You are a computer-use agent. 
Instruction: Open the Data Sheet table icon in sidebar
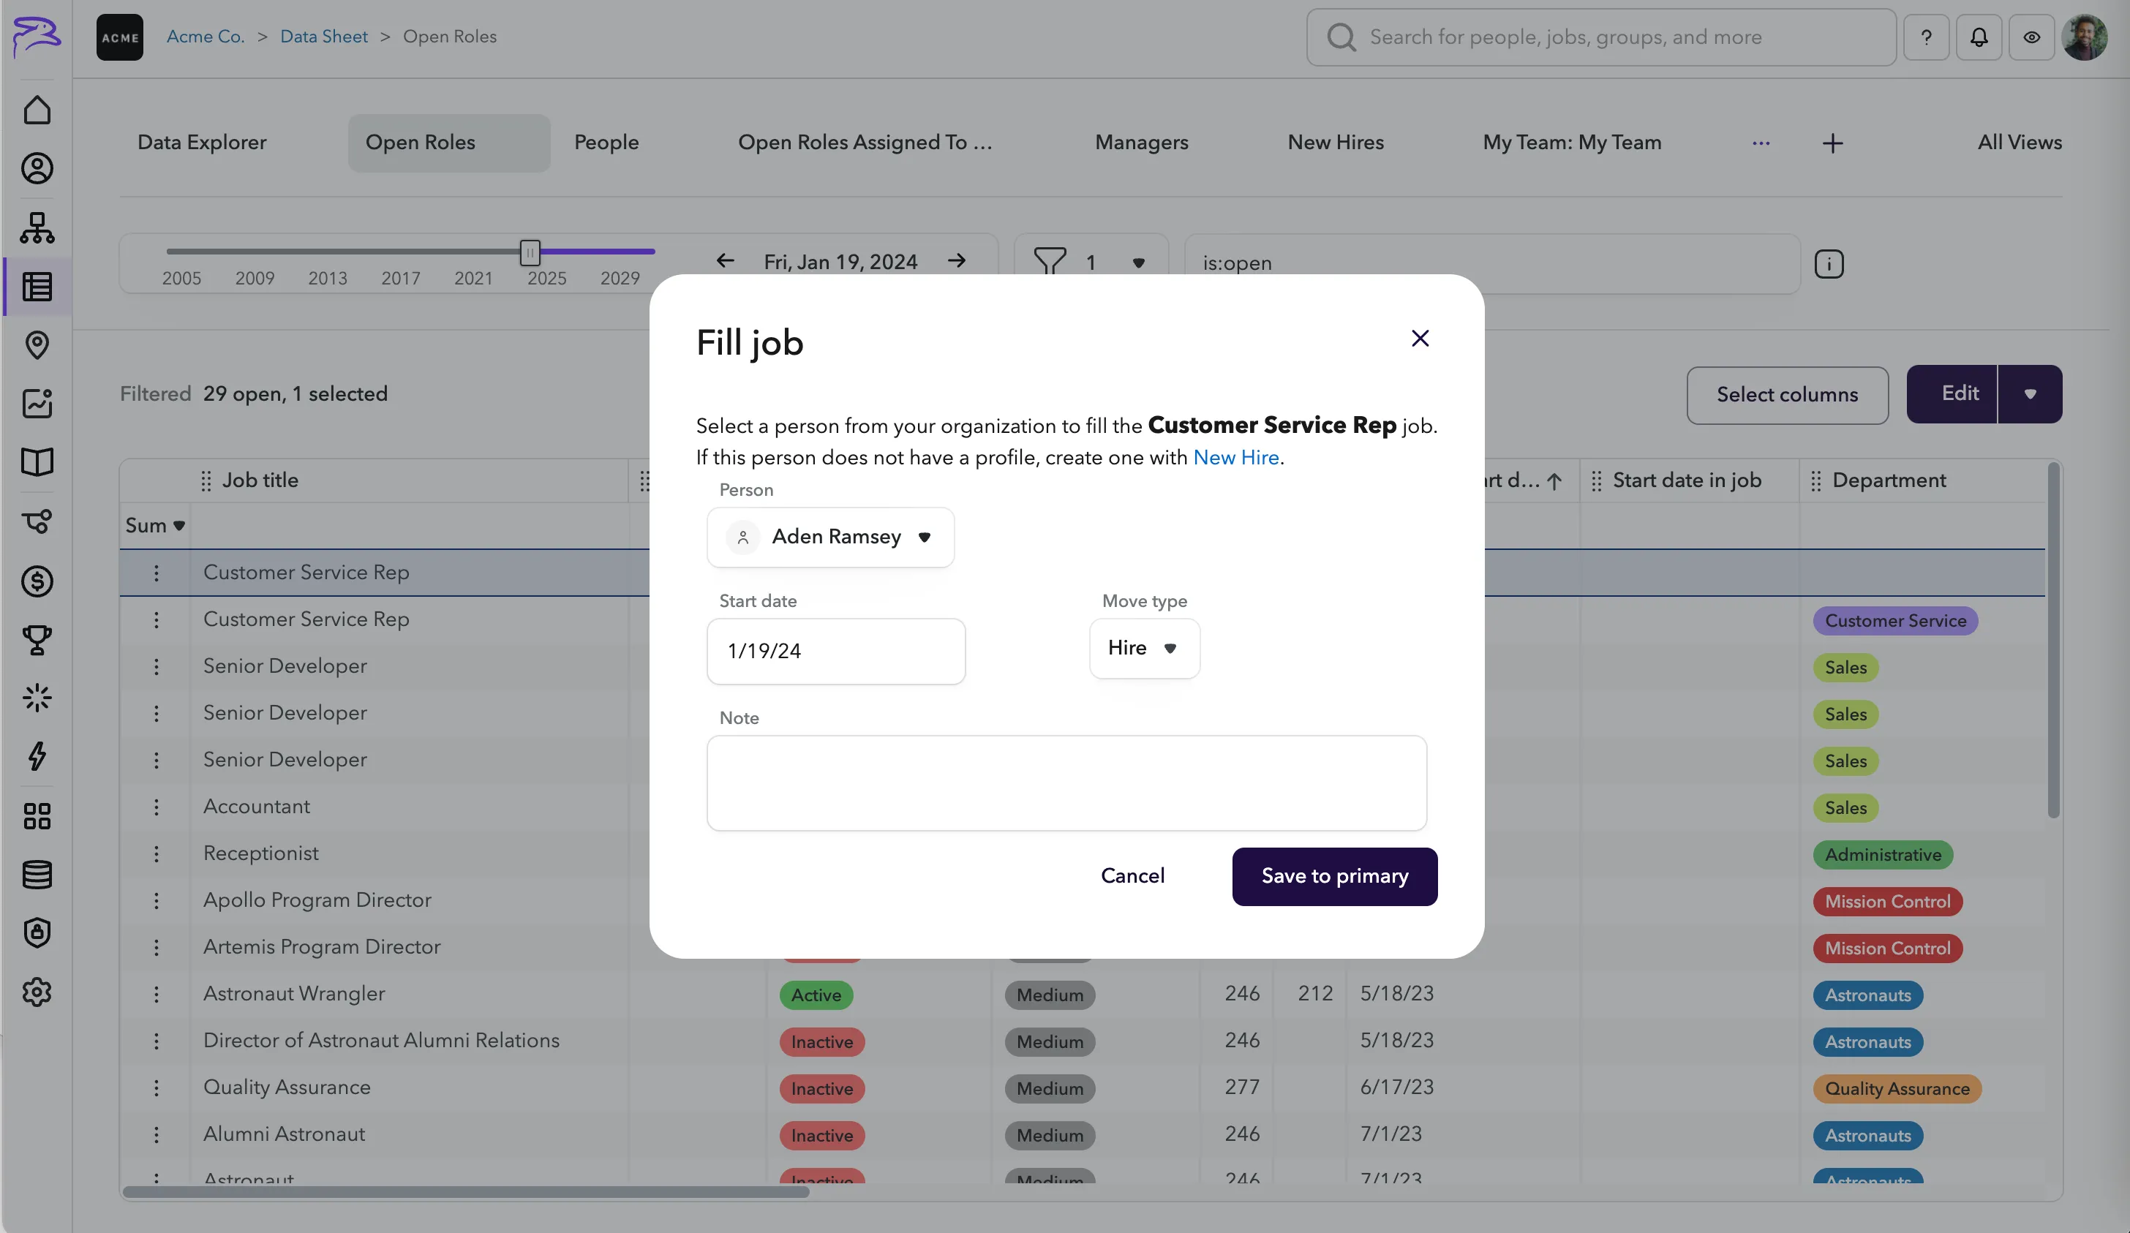37,287
